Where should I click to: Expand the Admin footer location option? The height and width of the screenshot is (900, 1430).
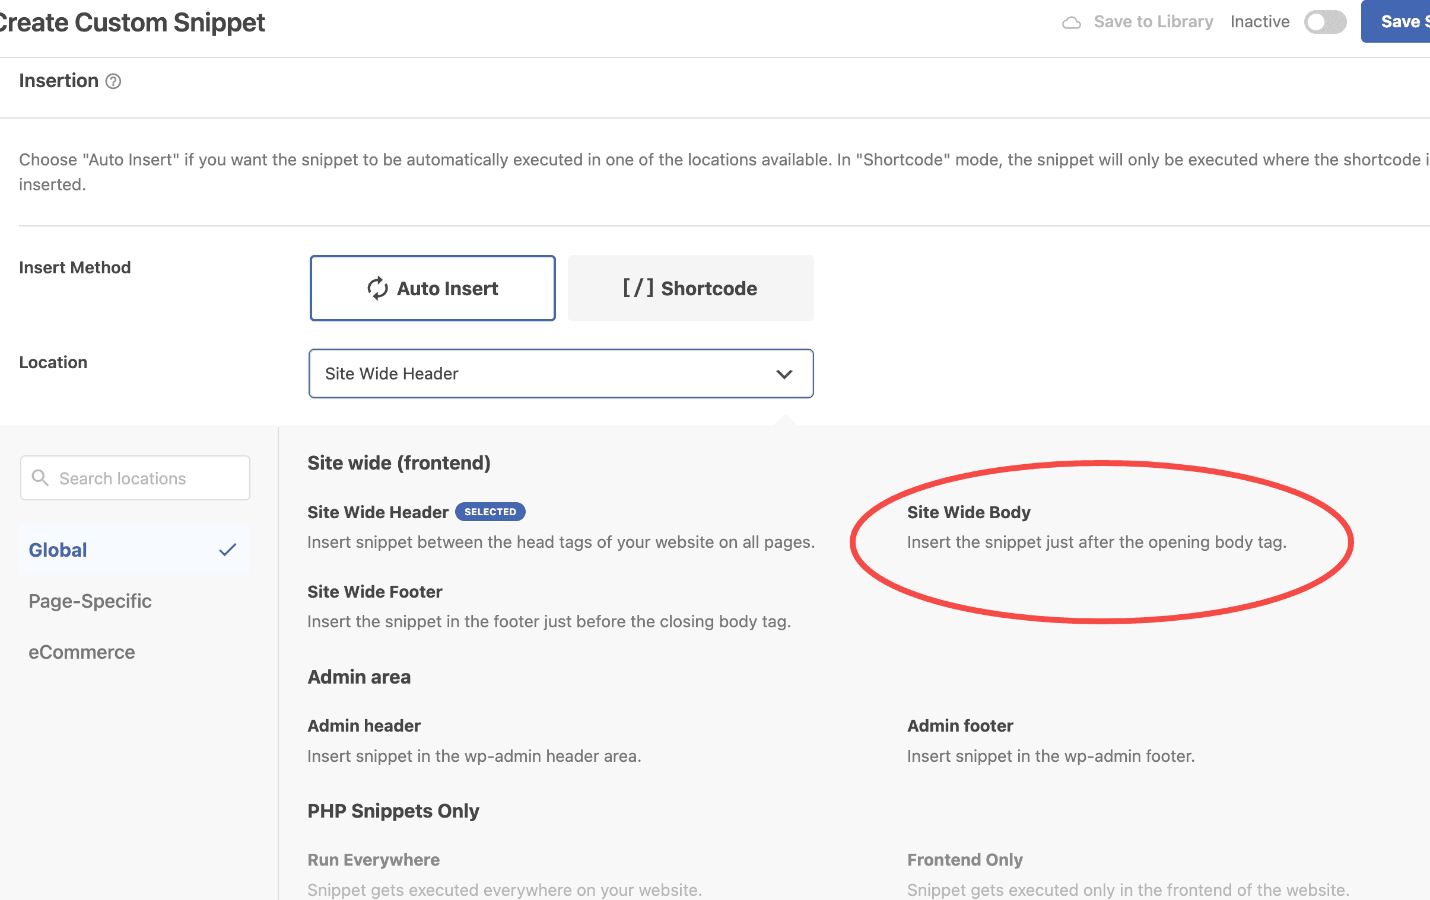click(x=959, y=725)
